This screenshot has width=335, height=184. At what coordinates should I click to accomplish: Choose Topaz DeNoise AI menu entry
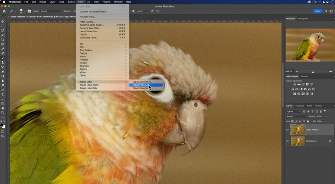click(146, 82)
